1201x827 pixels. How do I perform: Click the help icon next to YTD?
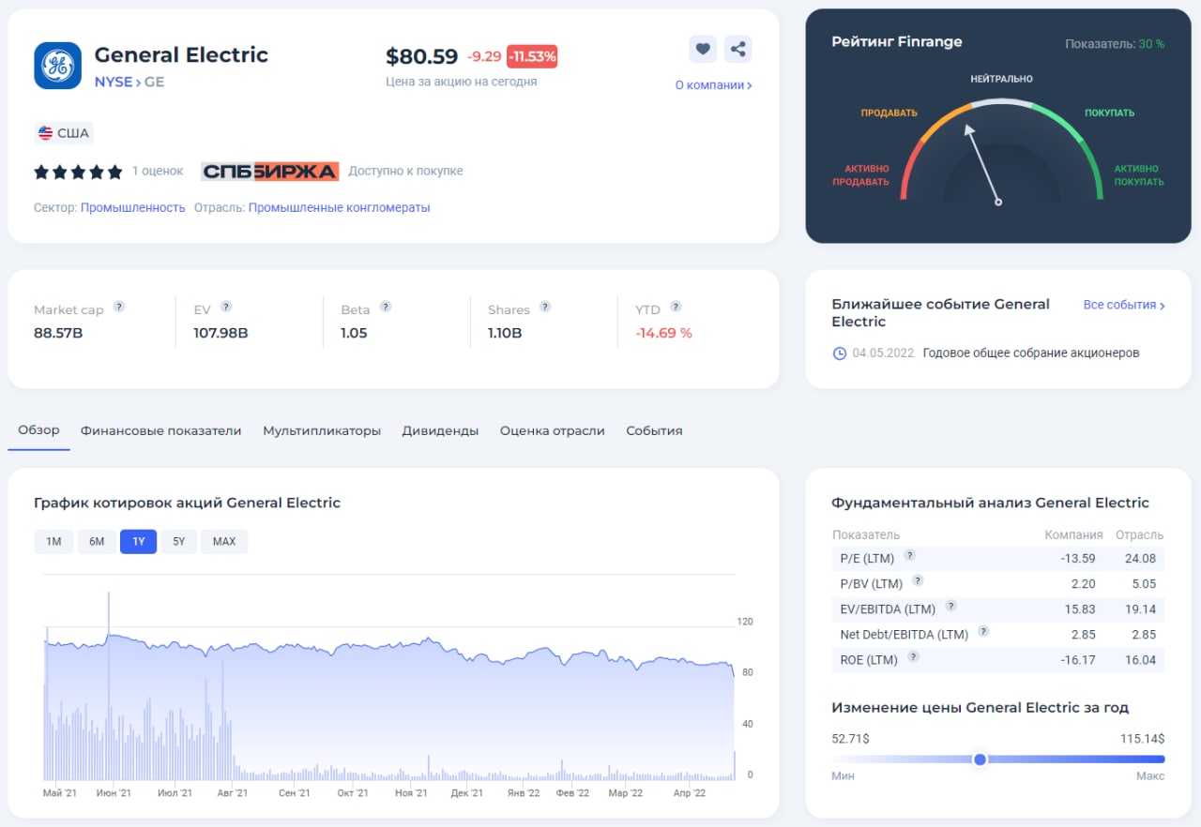pyautogui.click(x=676, y=307)
